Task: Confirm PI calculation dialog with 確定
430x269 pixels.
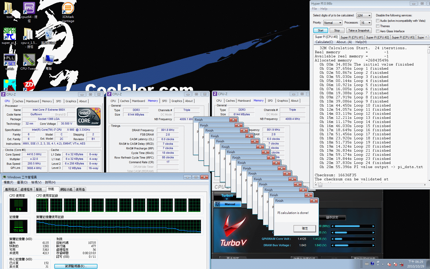Action: [305, 229]
